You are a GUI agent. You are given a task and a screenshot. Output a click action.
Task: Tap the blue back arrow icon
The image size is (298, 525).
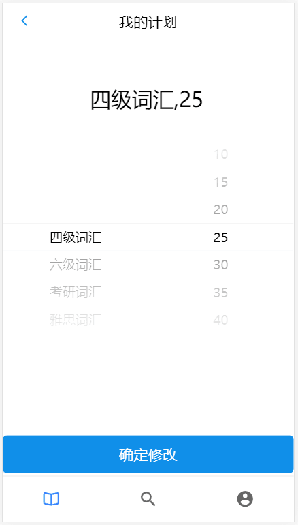(x=24, y=21)
